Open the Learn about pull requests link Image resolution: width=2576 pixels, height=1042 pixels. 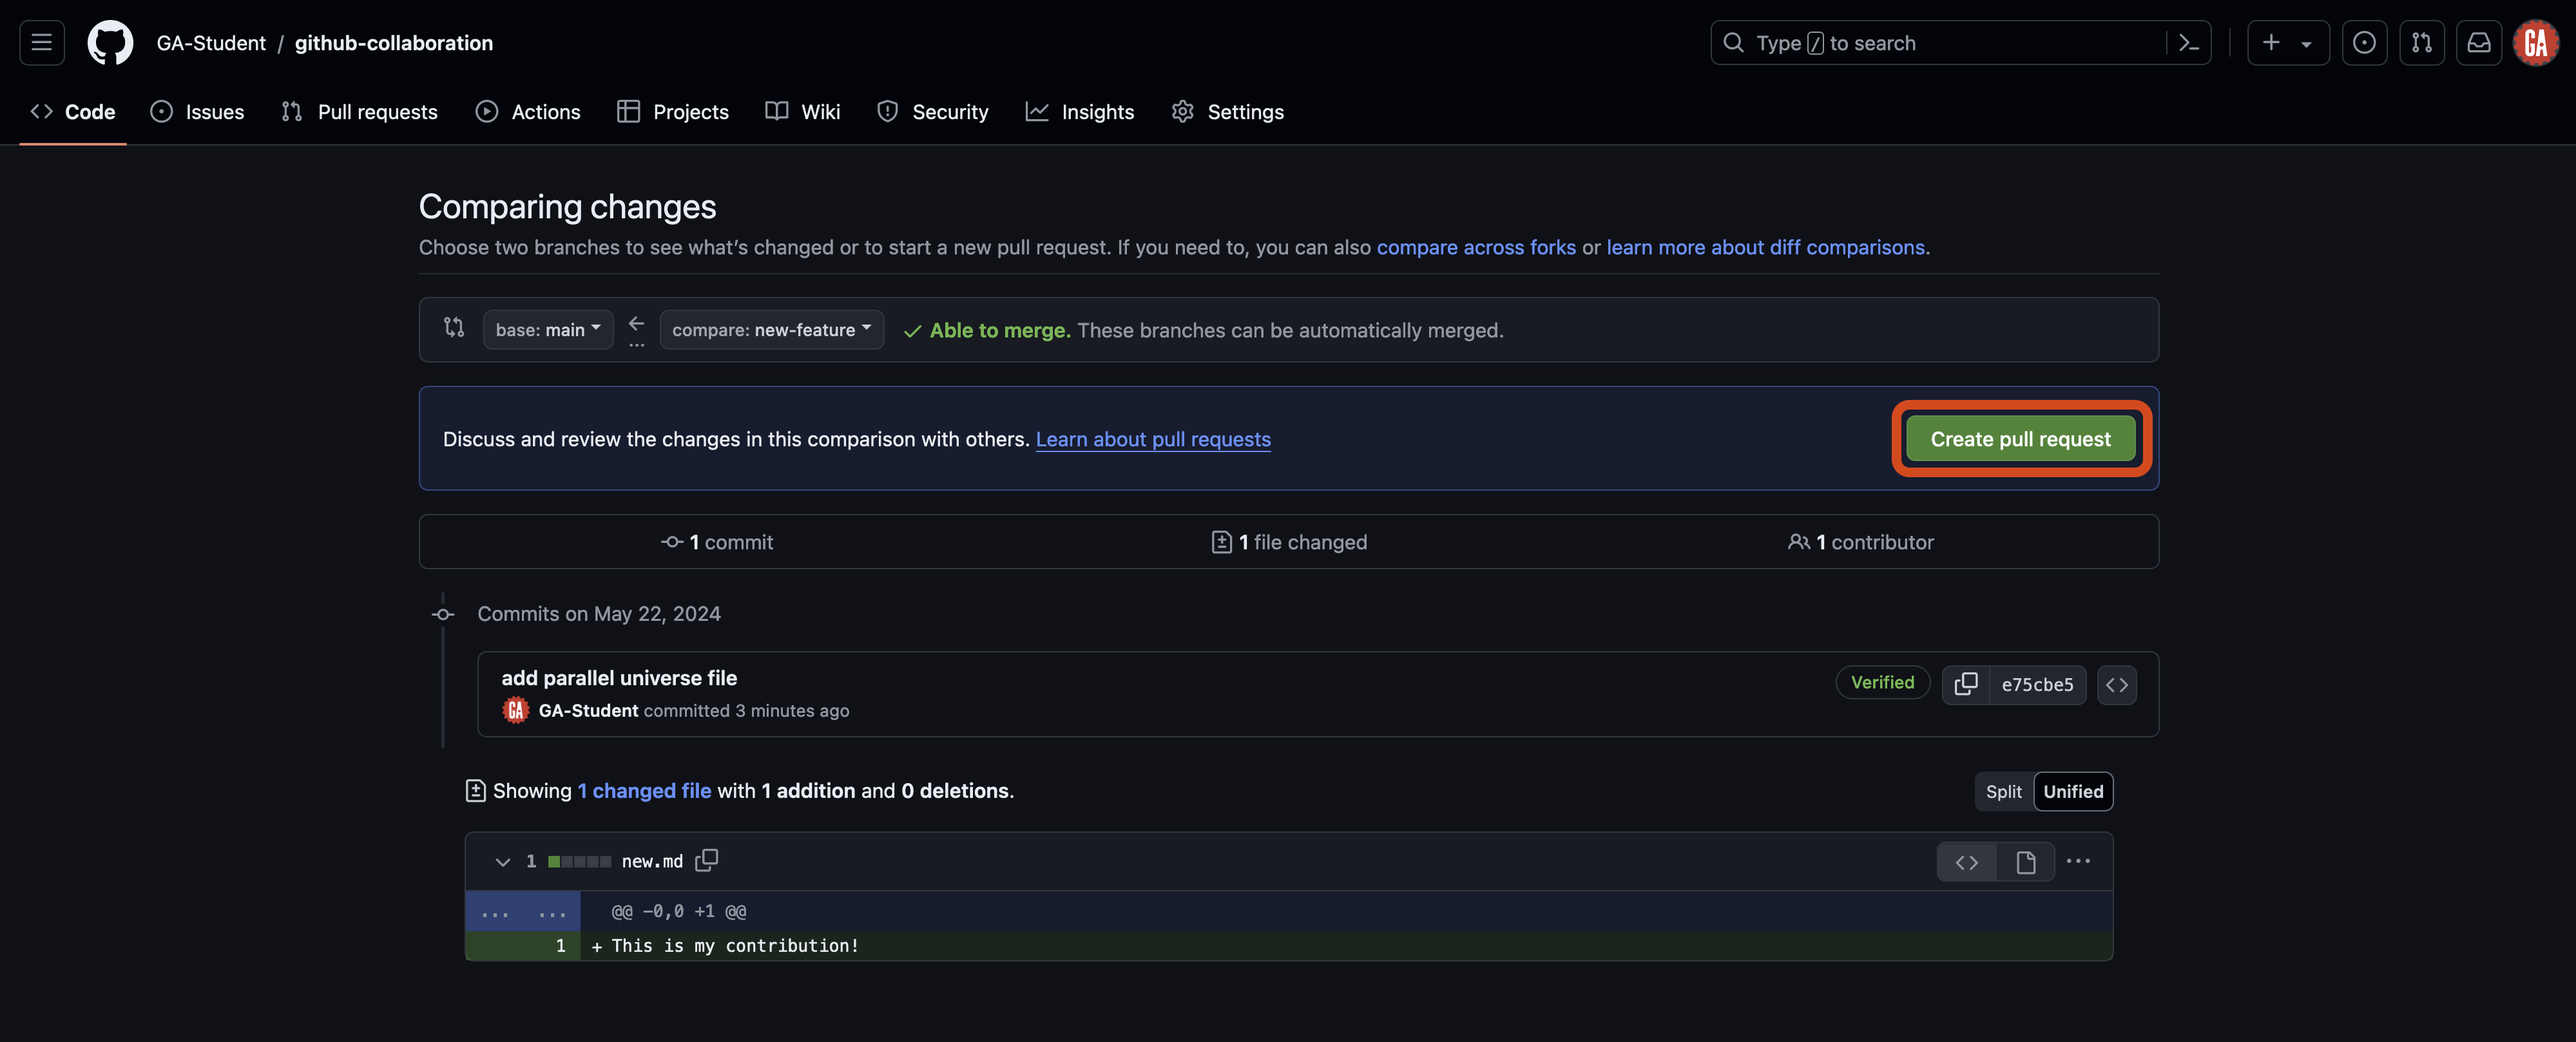pyautogui.click(x=1153, y=439)
